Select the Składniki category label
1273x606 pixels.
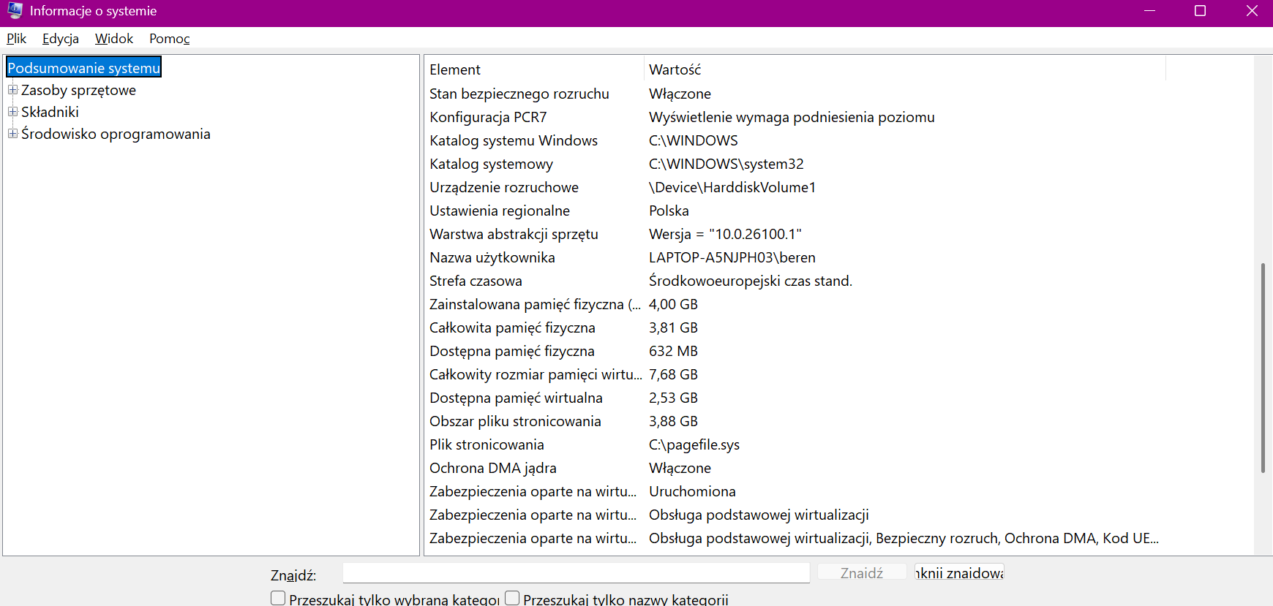tap(50, 112)
